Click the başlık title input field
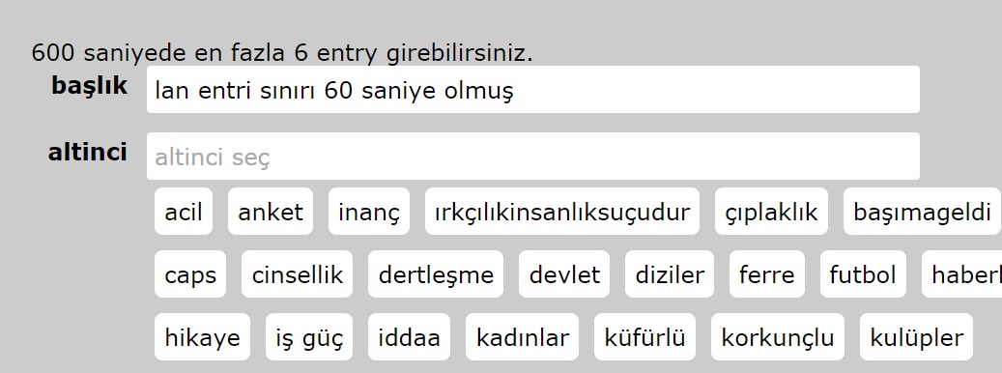1002x373 pixels. point(533,90)
